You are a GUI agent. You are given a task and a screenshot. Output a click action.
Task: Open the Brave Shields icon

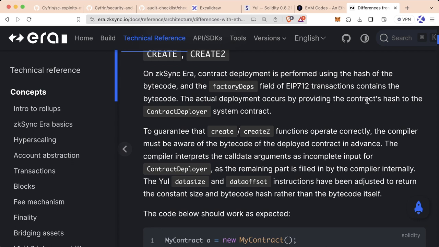click(x=289, y=19)
